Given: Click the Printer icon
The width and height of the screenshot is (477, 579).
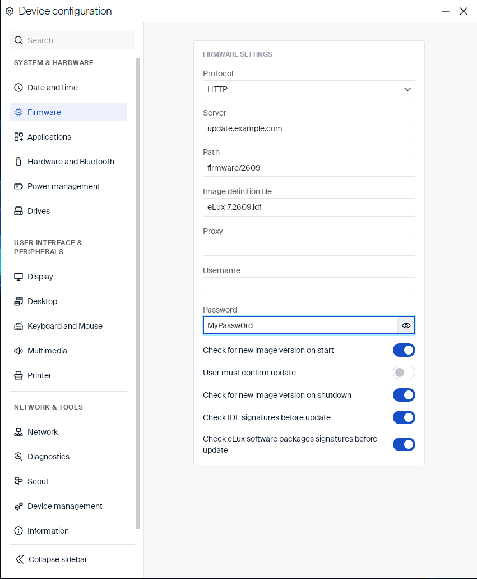Looking at the screenshot, I should [18, 375].
